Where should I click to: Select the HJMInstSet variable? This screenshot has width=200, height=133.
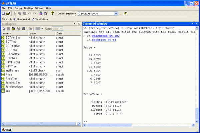(41, 62)
